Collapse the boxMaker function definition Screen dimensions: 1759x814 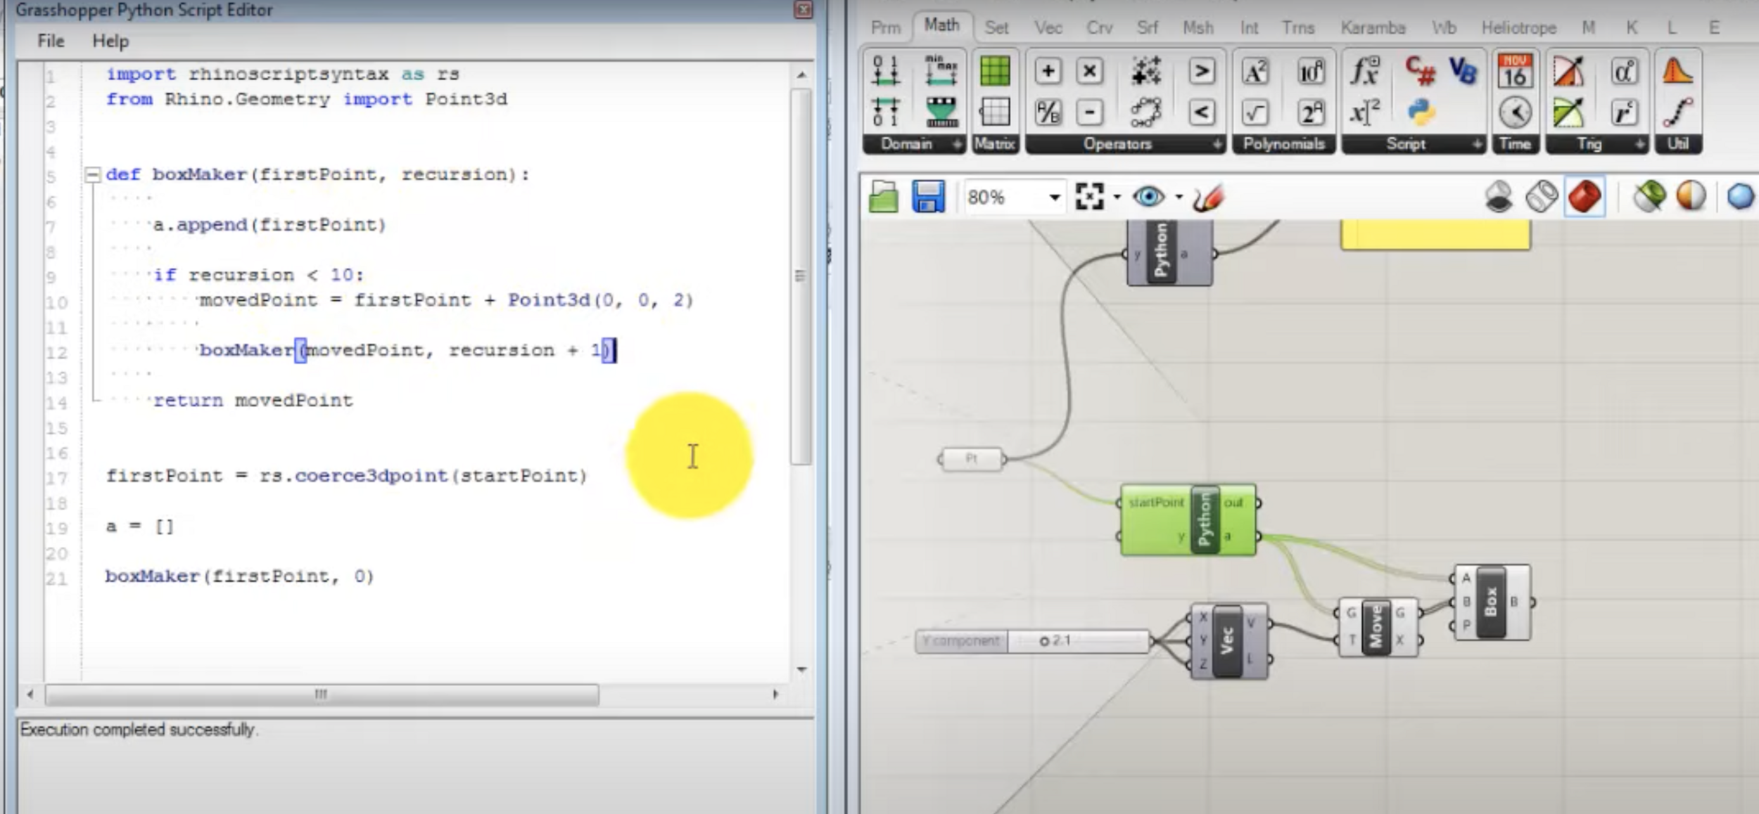click(93, 174)
